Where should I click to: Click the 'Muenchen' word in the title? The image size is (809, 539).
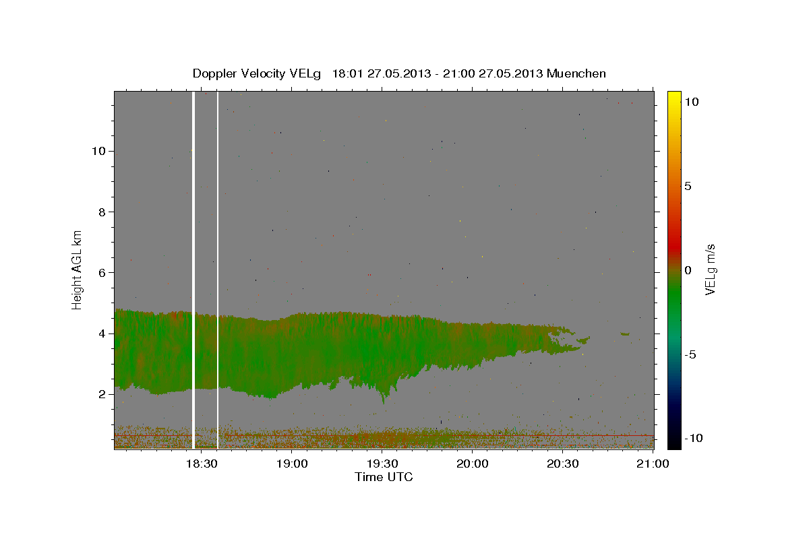tap(577, 73)
